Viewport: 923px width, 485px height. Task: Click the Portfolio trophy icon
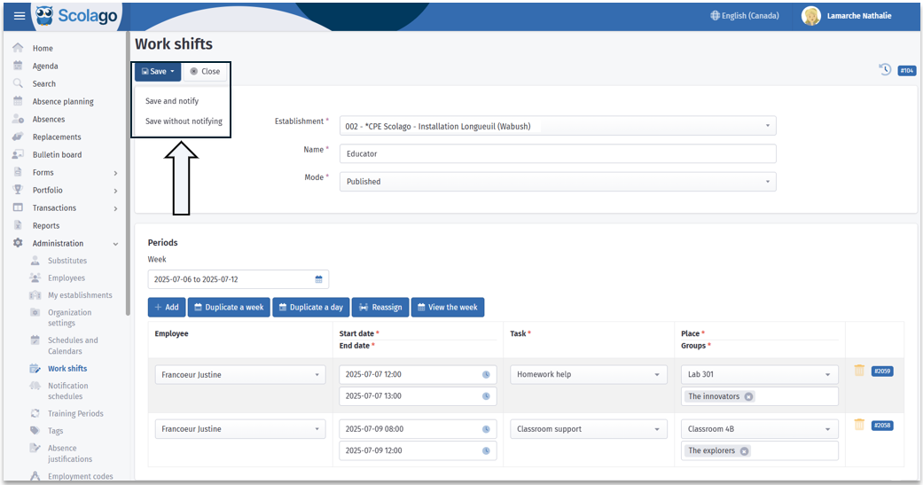tap(19, 190)
